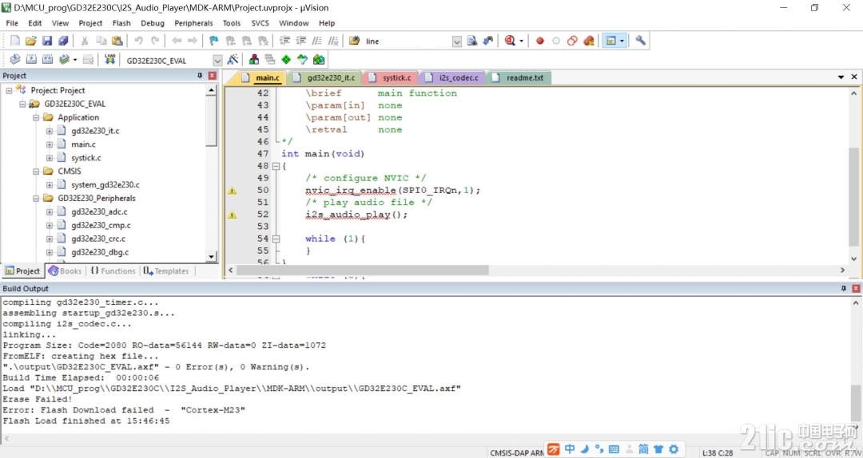Close the Build Output panel
The image size is (863, 458).
click(856, 288)
